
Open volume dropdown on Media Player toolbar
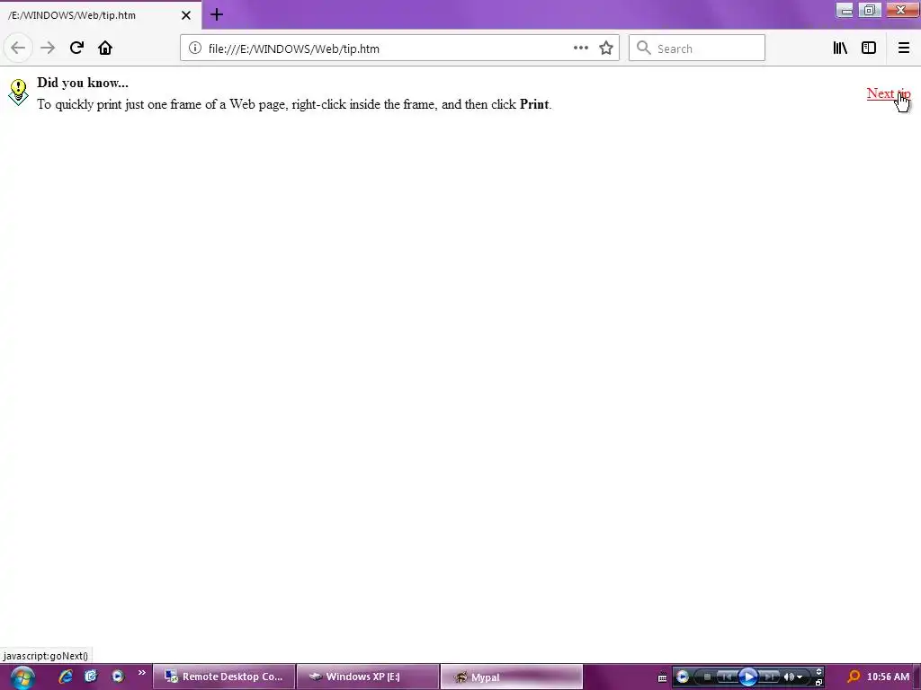point(800,677)
